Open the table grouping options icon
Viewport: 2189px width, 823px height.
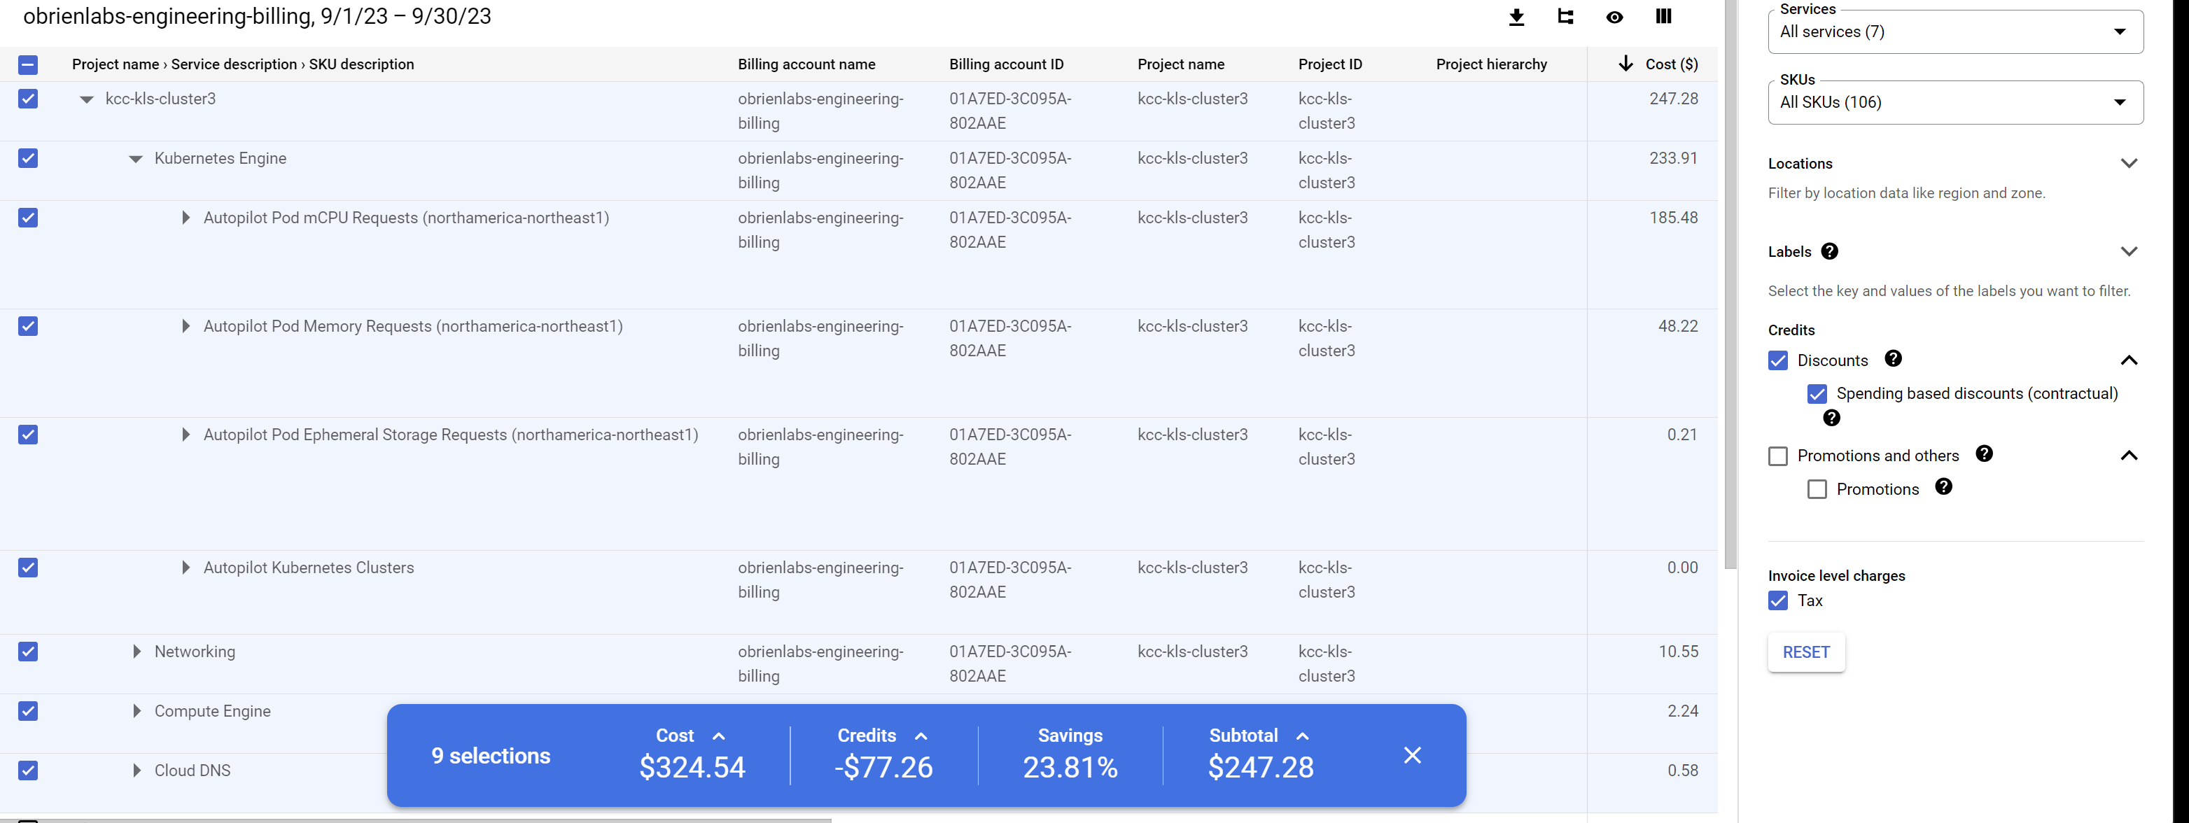coord(1565,16)
